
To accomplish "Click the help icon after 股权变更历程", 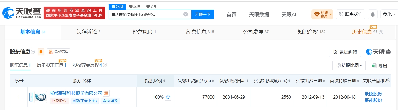I will [x=105, y=65].
